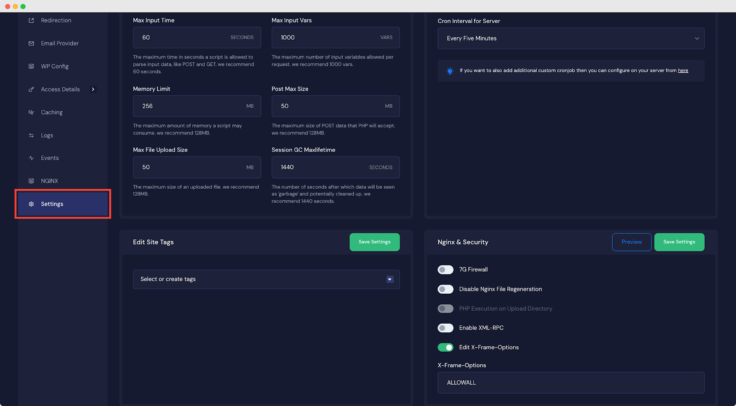
Task: Open the Select or create tags dropdown
Action: pos(266,279)
